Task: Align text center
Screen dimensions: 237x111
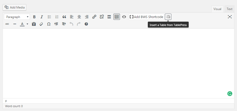Action: (79, 17)
